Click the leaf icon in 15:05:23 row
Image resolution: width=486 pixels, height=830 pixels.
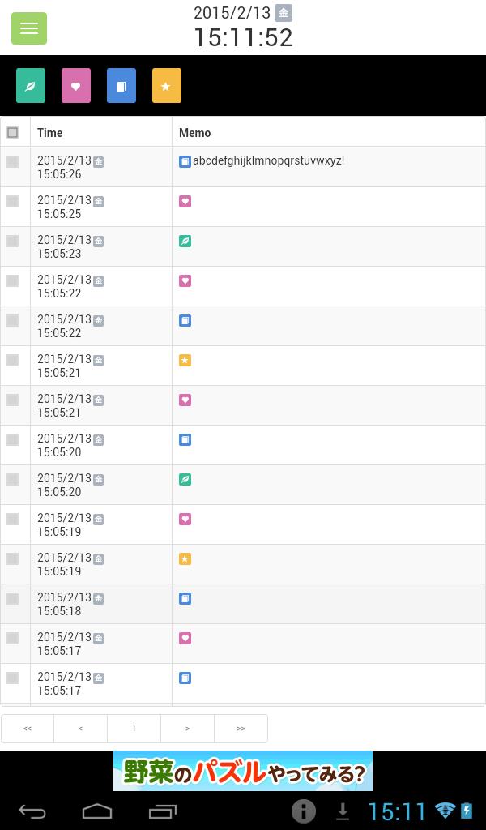pos(185,241)
